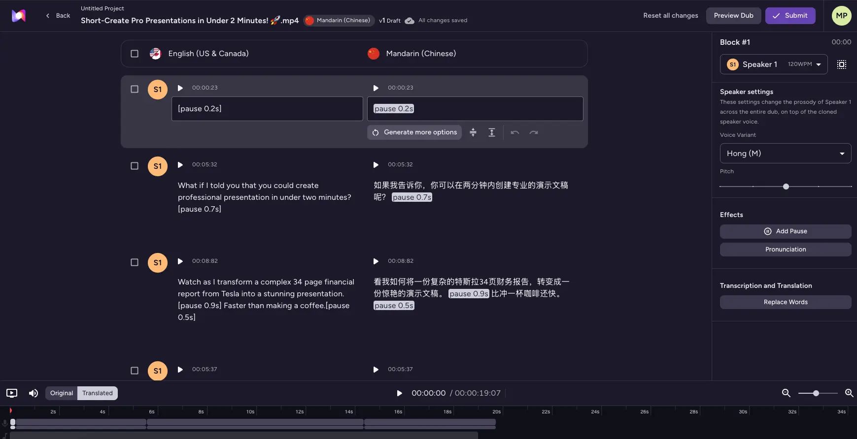Zoom out the timeline with magnifier minus
857x439 pixels.
pos(786,393)
